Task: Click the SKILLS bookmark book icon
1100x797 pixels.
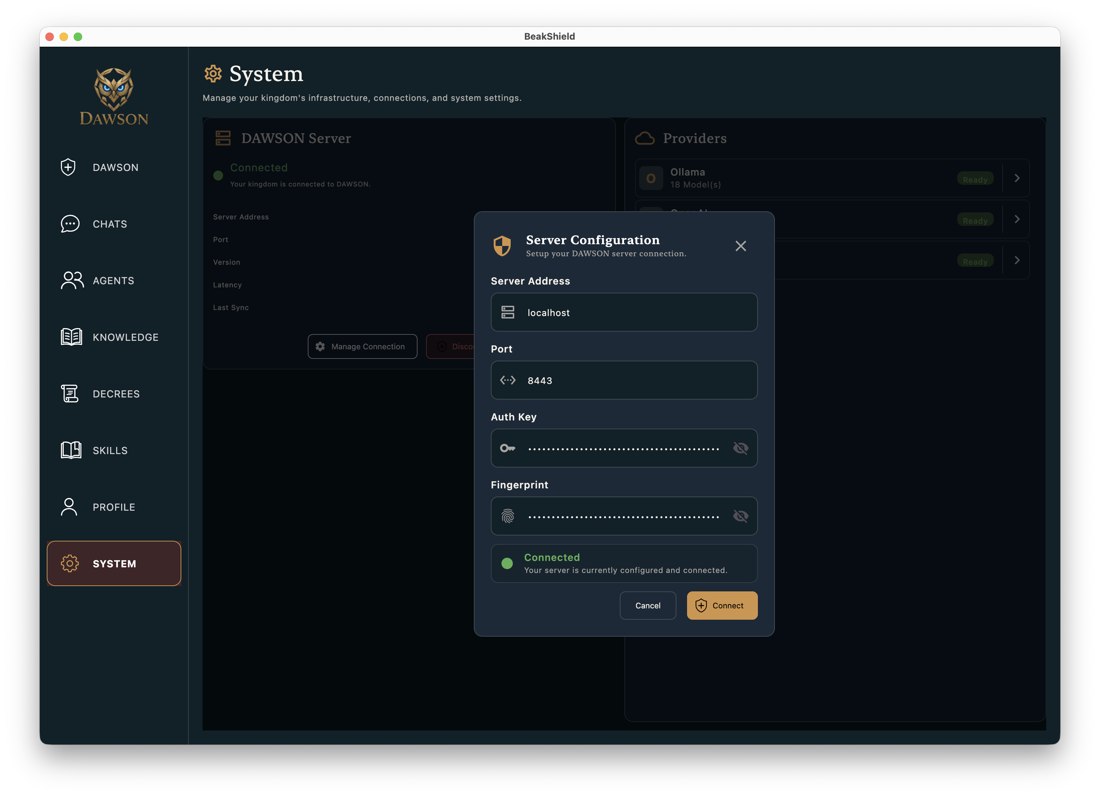Action: 71,451
